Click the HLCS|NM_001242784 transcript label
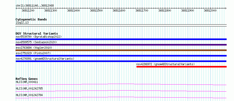This screenshot has height=101, width=234. (x=29, y=95)
